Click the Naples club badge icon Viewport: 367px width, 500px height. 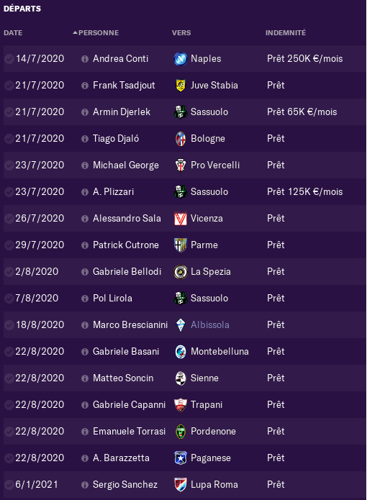pyautogui.click(x=181, y=59)
